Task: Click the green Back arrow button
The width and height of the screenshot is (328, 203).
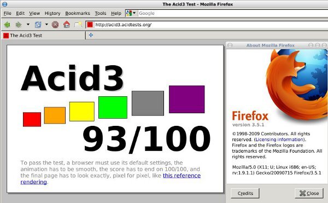Action: tap(7, 25)
